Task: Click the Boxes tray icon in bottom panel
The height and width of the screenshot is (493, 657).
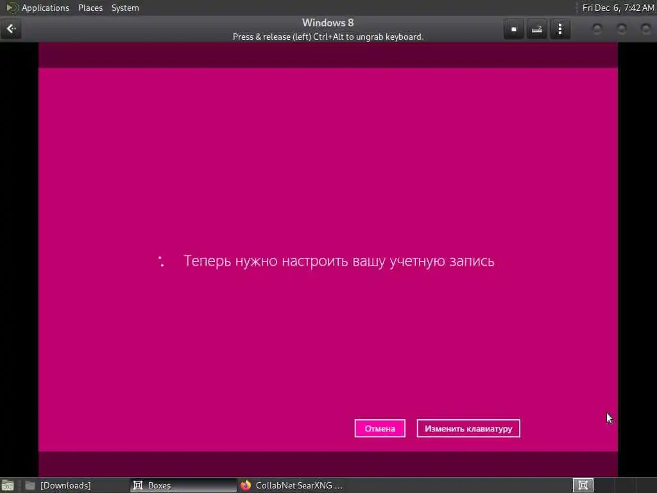Action: click(583, 485)
